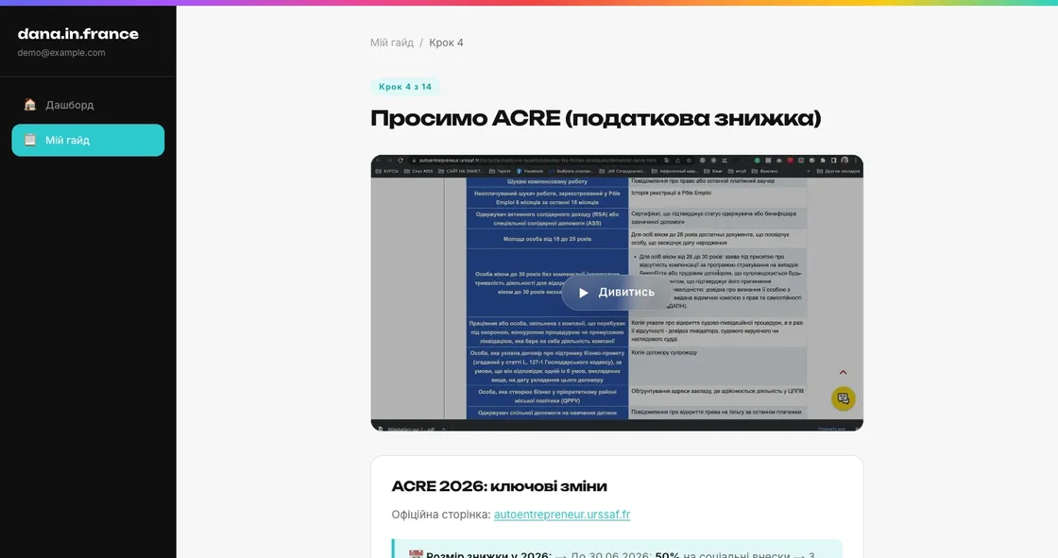Click the dana.in.france logo
This screenshot has width=1058, height=558.
78,34
